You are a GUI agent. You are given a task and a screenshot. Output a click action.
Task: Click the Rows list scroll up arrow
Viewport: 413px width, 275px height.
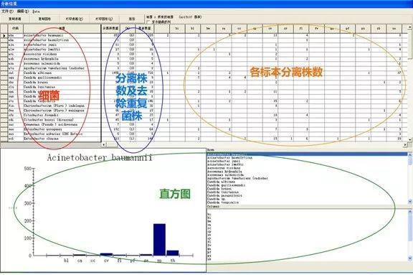[410, 155]
